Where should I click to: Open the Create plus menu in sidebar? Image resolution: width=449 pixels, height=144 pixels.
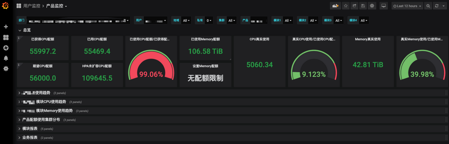click(x=6, y=27)
